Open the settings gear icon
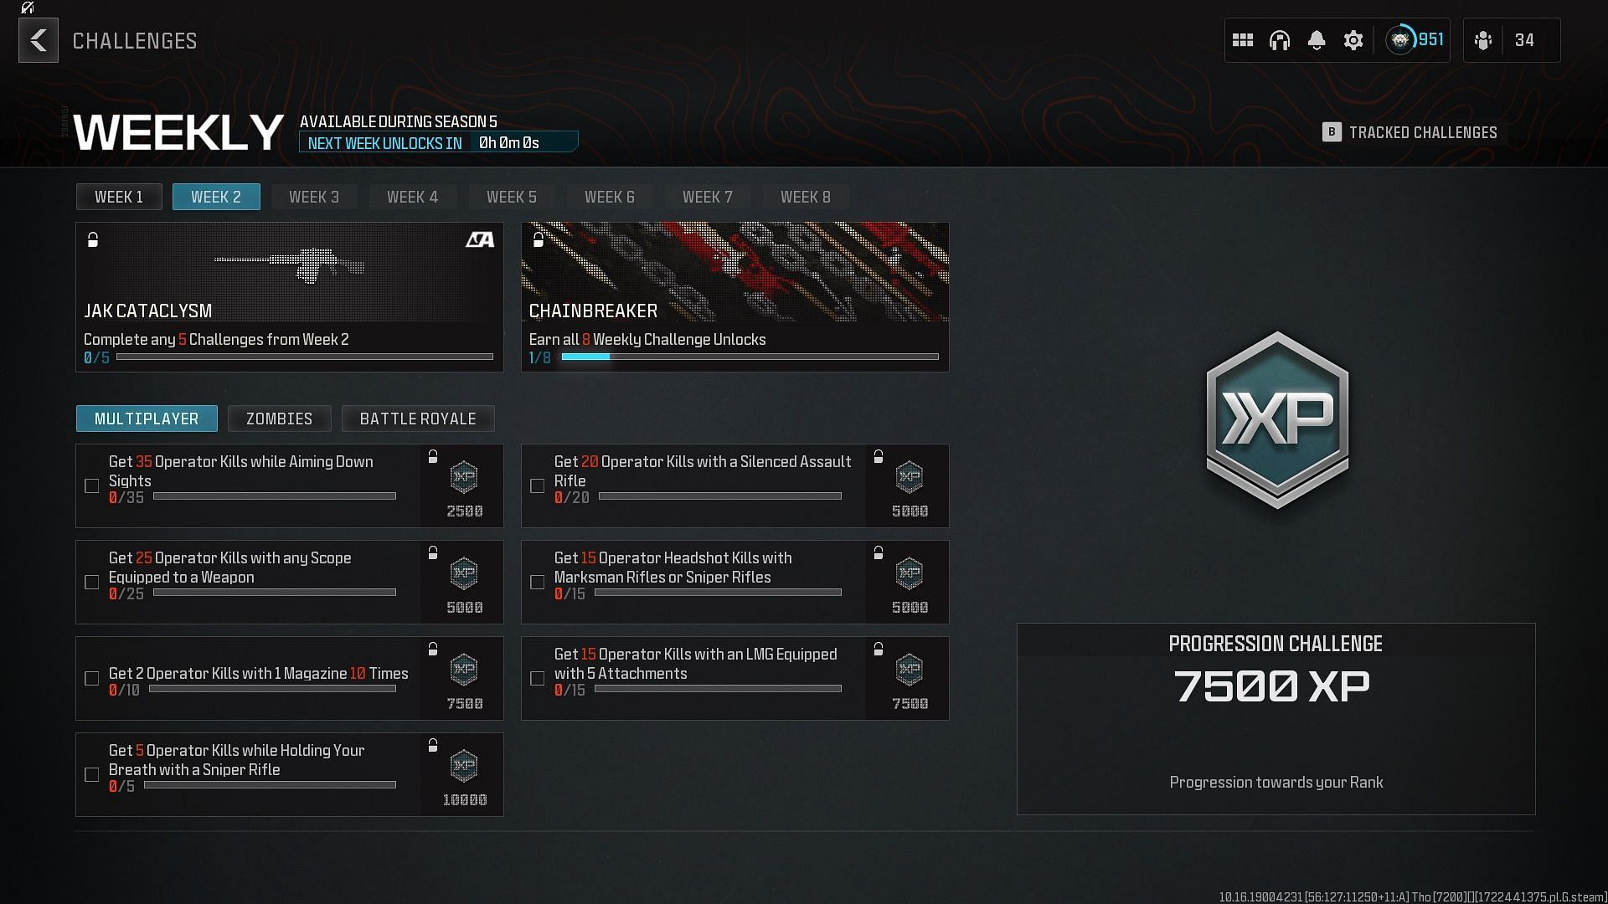Screen dimensions: 1608x904 [x=1353, y=41]
